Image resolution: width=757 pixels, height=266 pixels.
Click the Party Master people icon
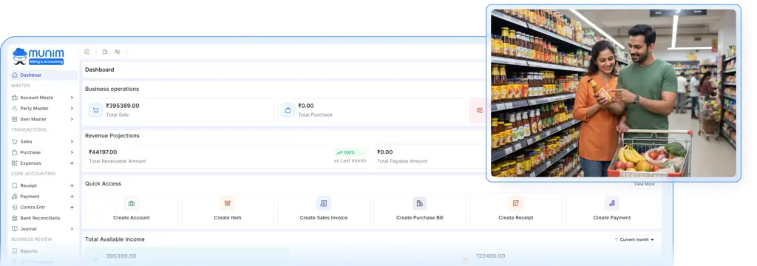coord(15,109)
